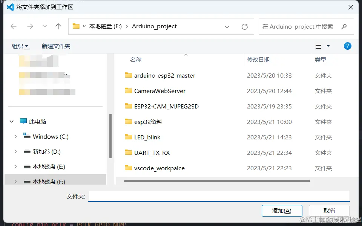Open the recent locations dropdown beside Forward

click(44, 26)
